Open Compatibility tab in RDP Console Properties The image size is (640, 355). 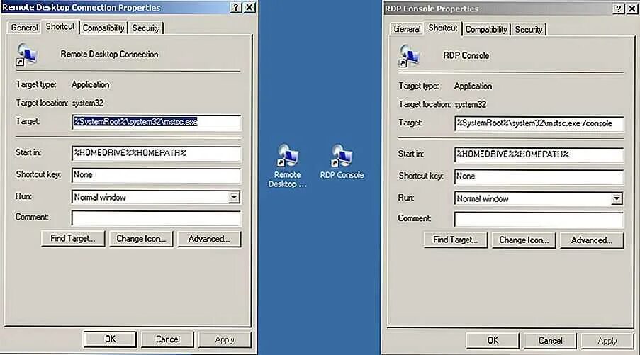click(485, 29)
